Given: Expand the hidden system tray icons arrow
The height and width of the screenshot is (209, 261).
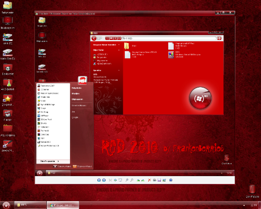Looking at the screenshot, I should (244, 205).
